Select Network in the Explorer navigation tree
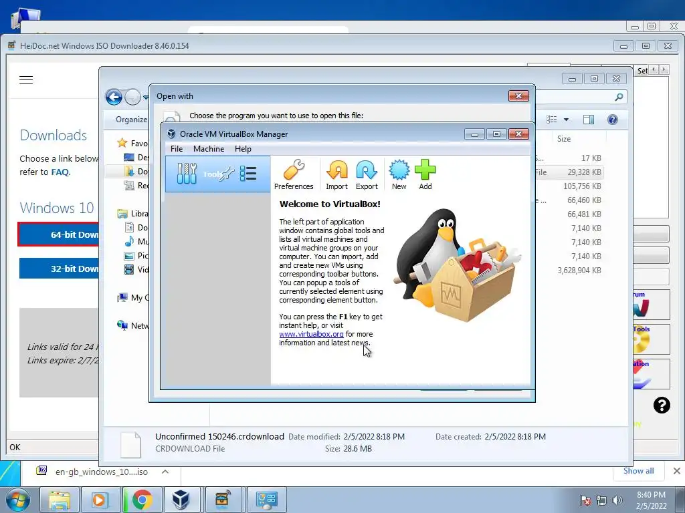685x513 pixels. [x=133, y=325]
